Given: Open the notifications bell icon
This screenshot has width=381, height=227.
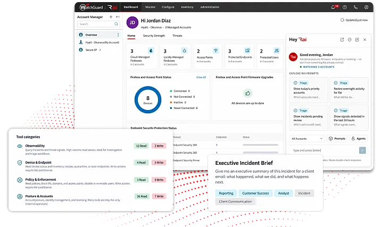Looking at the screenshot, I should point(333,7).
